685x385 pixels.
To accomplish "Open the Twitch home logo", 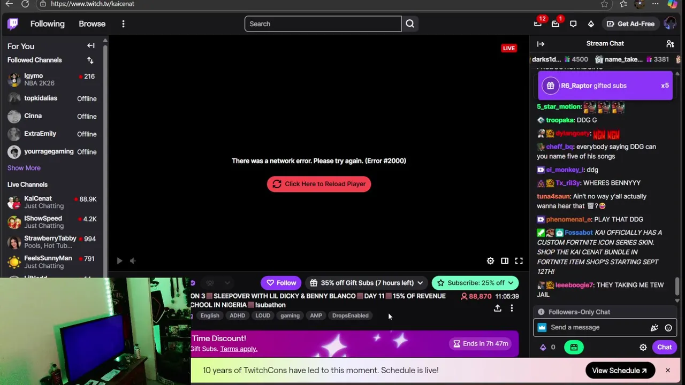I will (x=13, y=24).
